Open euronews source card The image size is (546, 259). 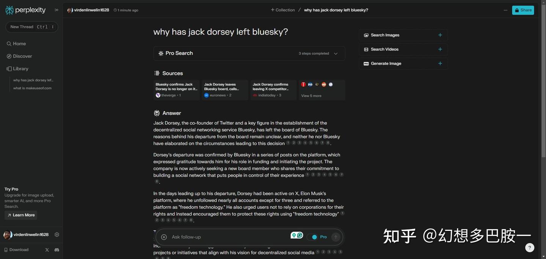pos(225,90)
